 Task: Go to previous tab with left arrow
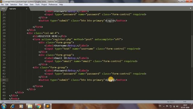coord(2,8)
